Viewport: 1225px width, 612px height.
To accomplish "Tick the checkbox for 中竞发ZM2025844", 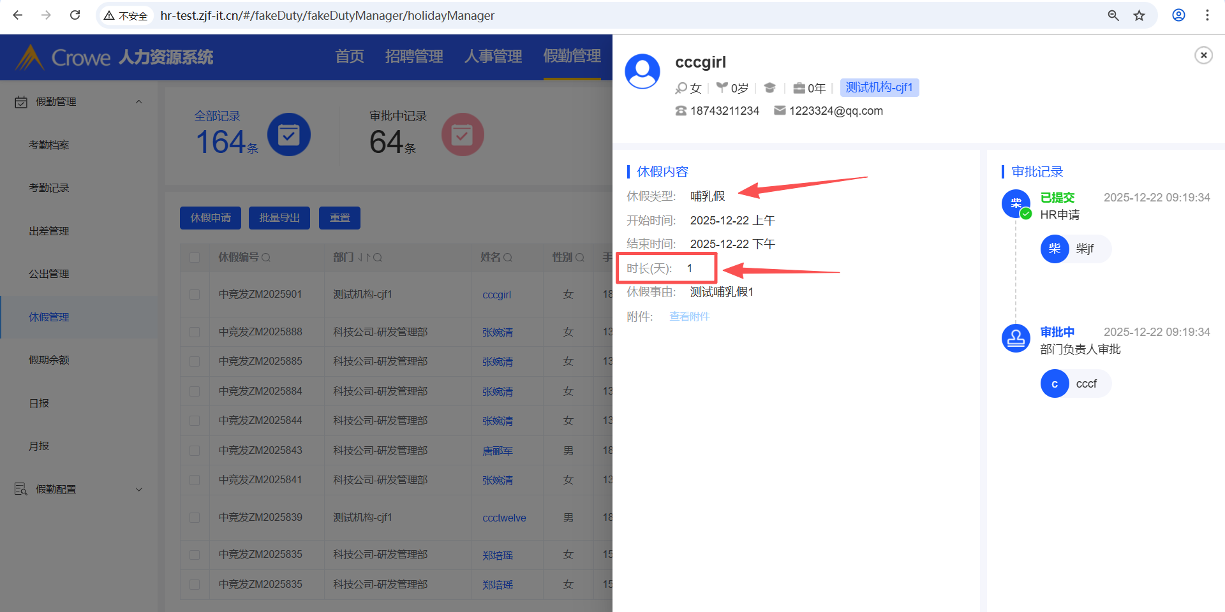I will (x=195, y=421).
